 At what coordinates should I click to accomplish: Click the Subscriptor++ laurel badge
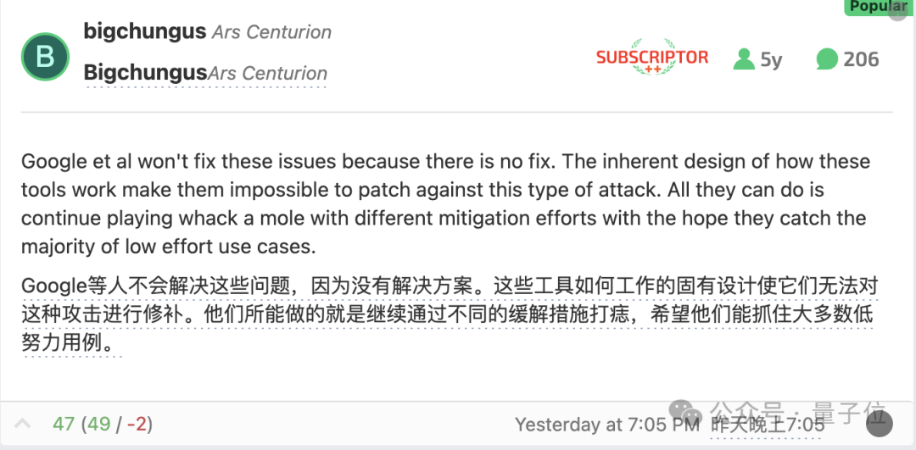click(x=651, y=58)
